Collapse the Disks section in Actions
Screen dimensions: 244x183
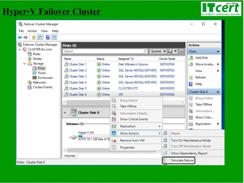tap(218, 51)
